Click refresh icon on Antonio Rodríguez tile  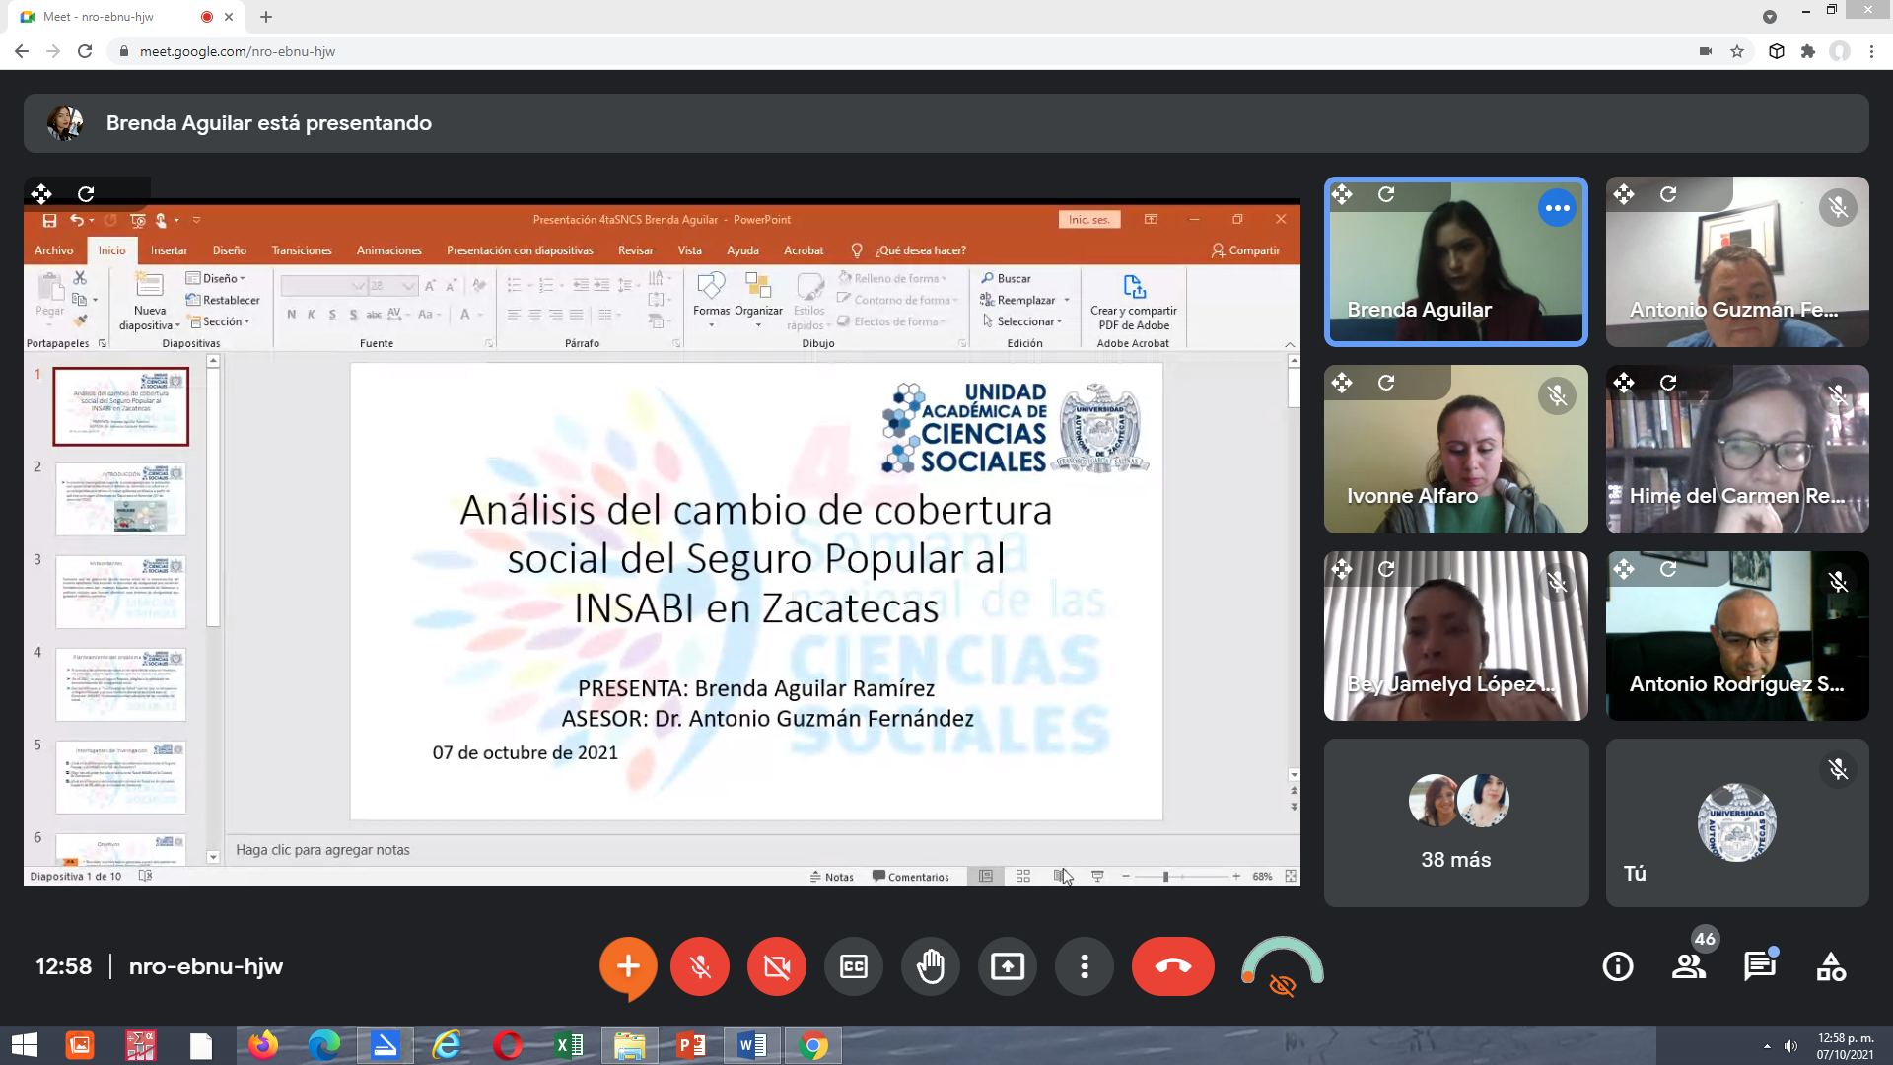(x=1668, y=569)
